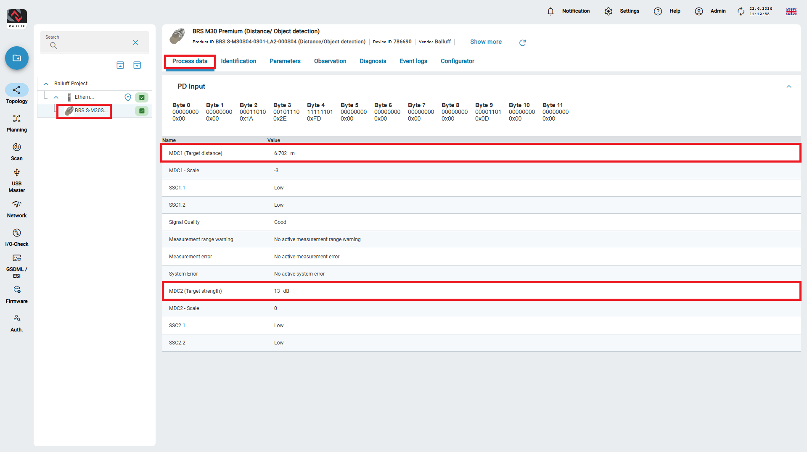Viewport: 807px width, 452px height.
Task: Switch to the Parameters tab
Action: 285,61
